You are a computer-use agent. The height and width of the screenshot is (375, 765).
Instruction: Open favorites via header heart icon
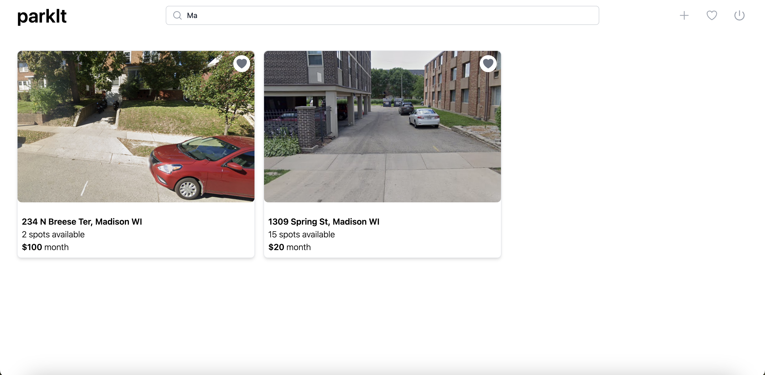[x=712, y=15]
